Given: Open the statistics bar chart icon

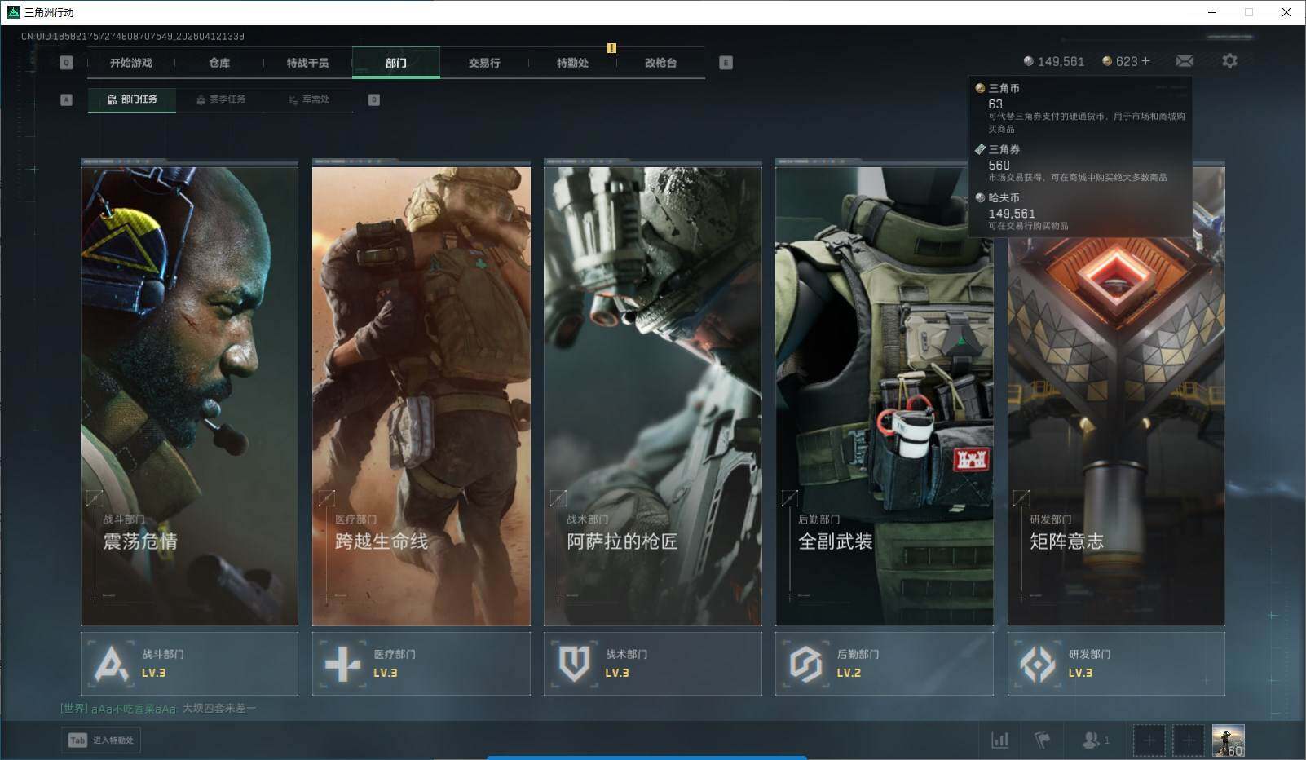Looking at the screenshot, I should click(x=999, y=740).
